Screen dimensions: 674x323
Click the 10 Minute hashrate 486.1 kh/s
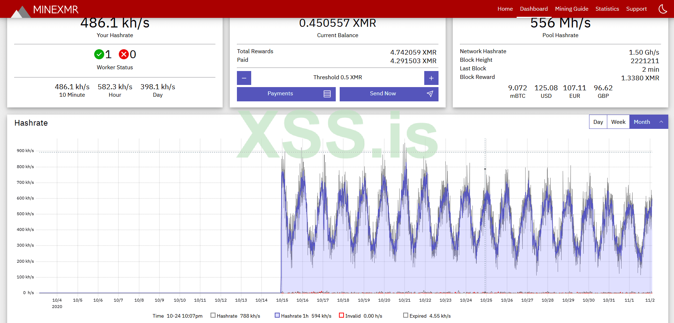[72, 87]
